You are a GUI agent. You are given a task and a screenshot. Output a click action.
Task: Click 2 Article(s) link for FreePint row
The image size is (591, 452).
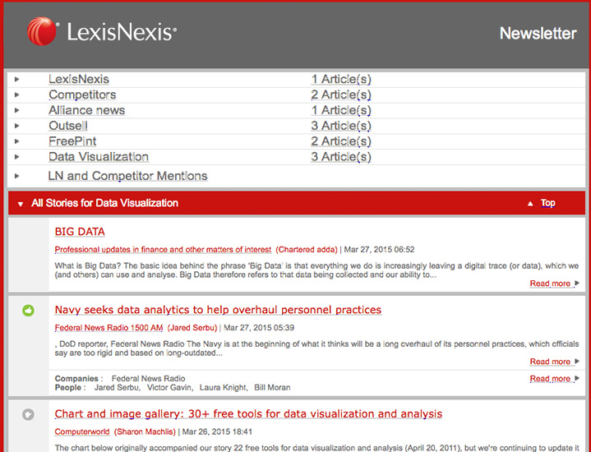(341, 141)
